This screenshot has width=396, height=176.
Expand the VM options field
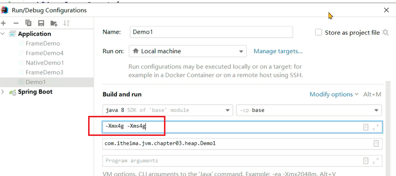click(x=375, y=127)
